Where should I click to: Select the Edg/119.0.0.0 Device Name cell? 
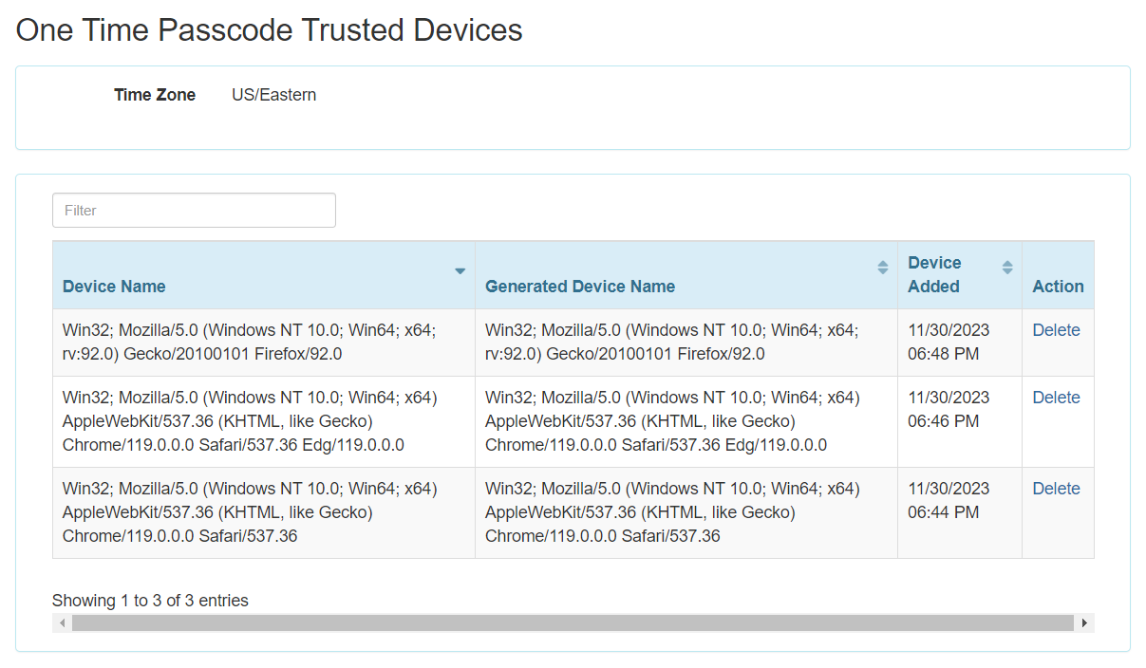point(264,422)
